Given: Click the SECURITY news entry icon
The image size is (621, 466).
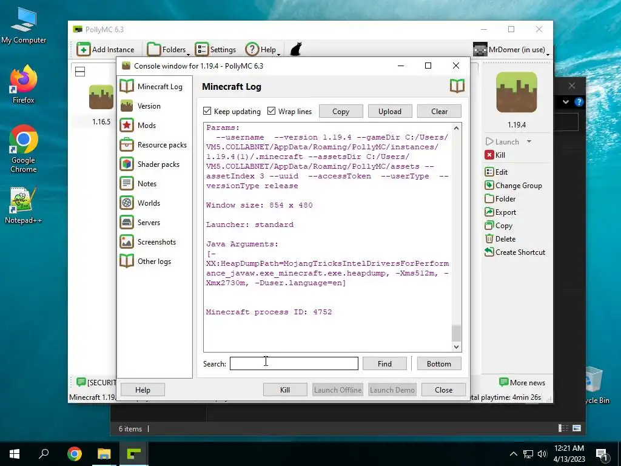Looking at the screenshot, I should 81,382.
